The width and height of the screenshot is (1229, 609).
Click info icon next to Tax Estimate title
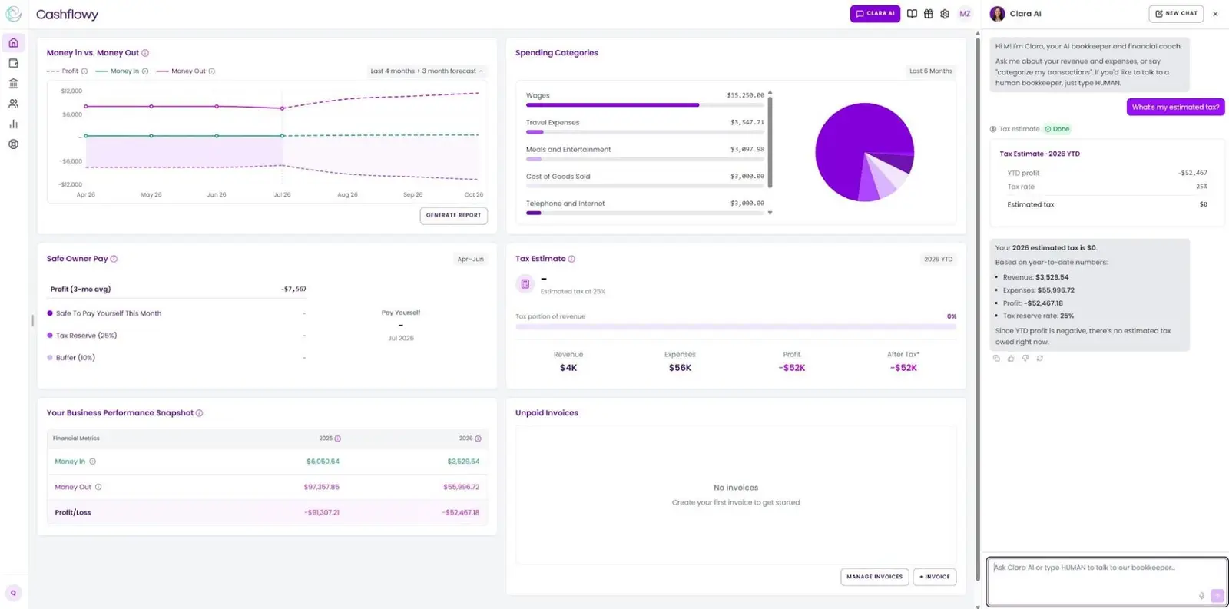coord(571,259)
